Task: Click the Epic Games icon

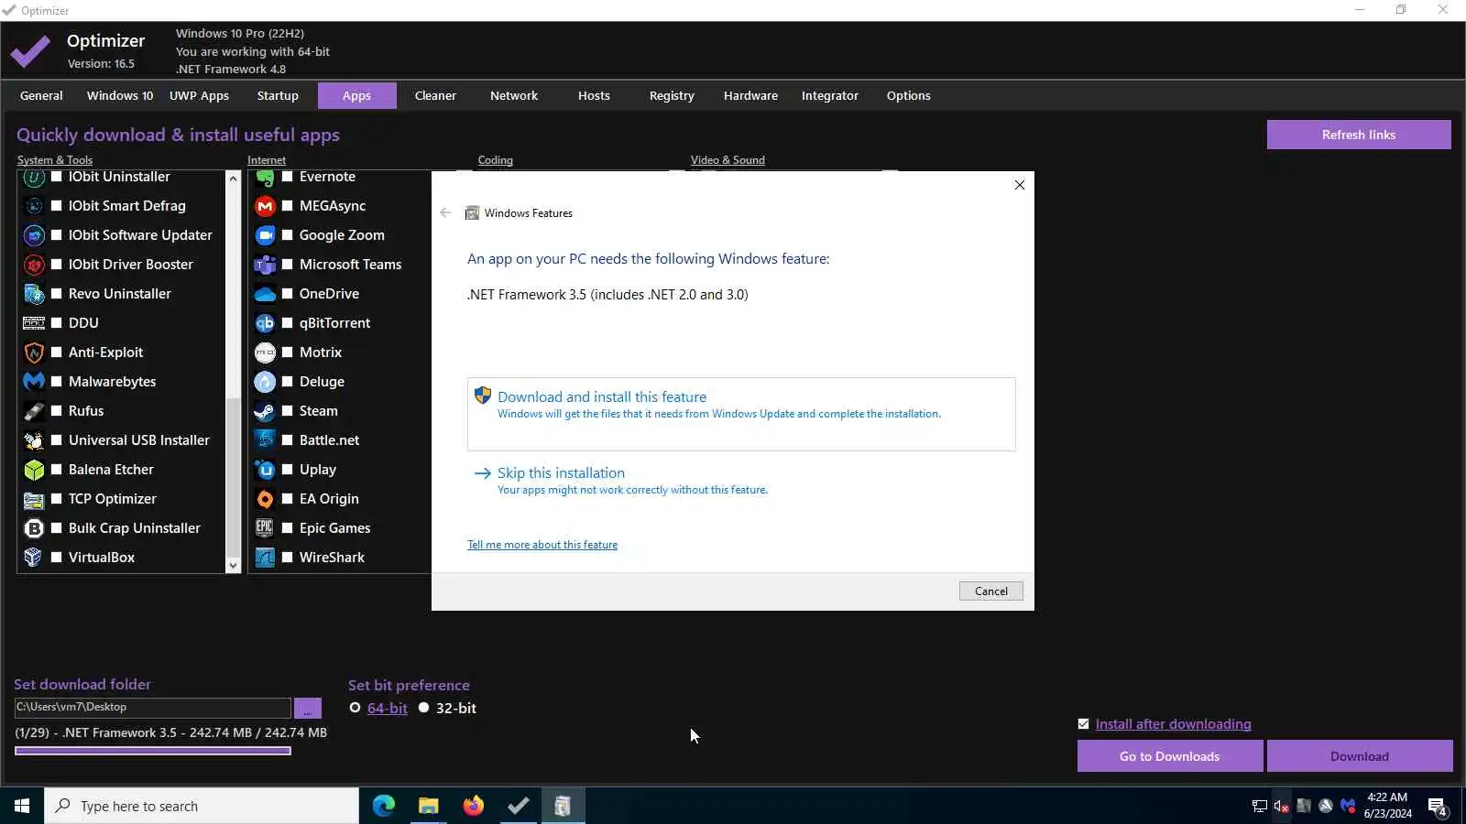Action: 265,528
